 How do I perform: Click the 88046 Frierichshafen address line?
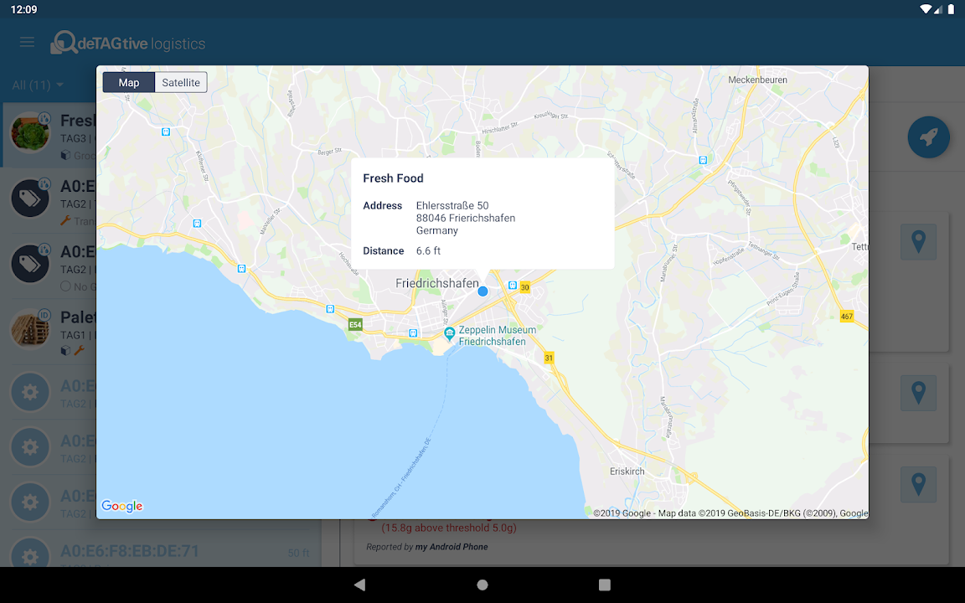coord(465,219)
